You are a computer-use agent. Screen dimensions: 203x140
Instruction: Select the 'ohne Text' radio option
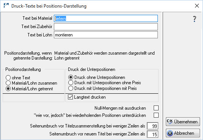point(8,77)
